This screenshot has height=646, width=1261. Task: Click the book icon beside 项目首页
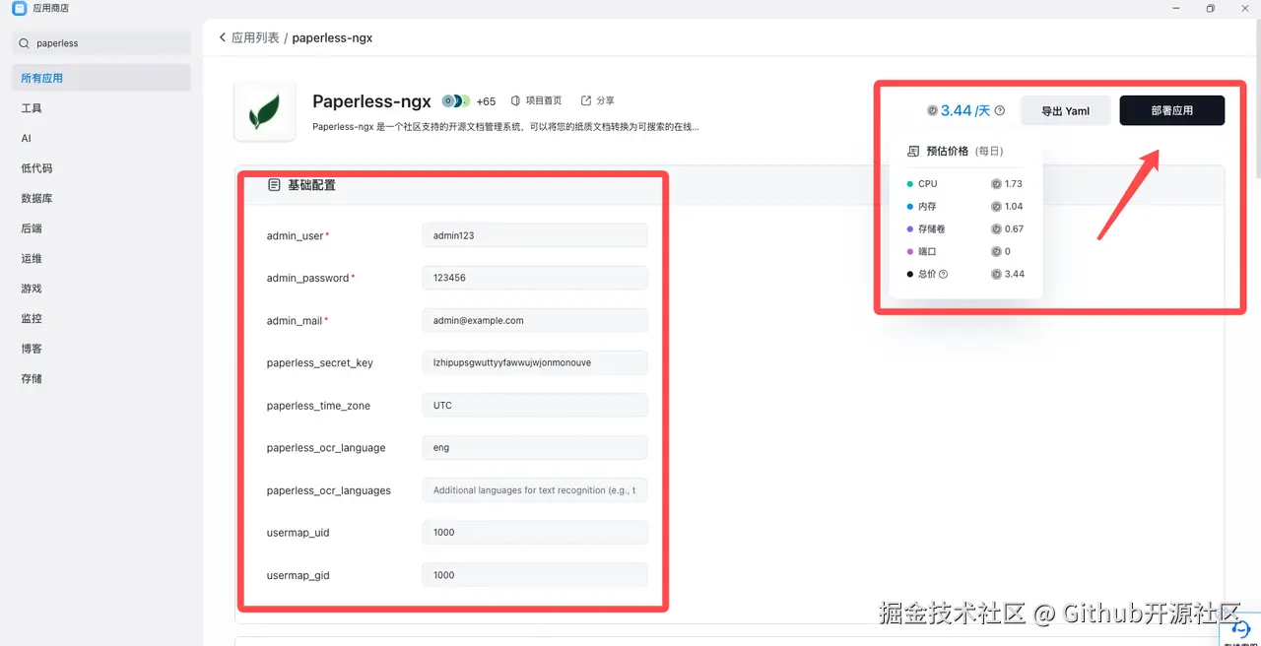[515, 100]
